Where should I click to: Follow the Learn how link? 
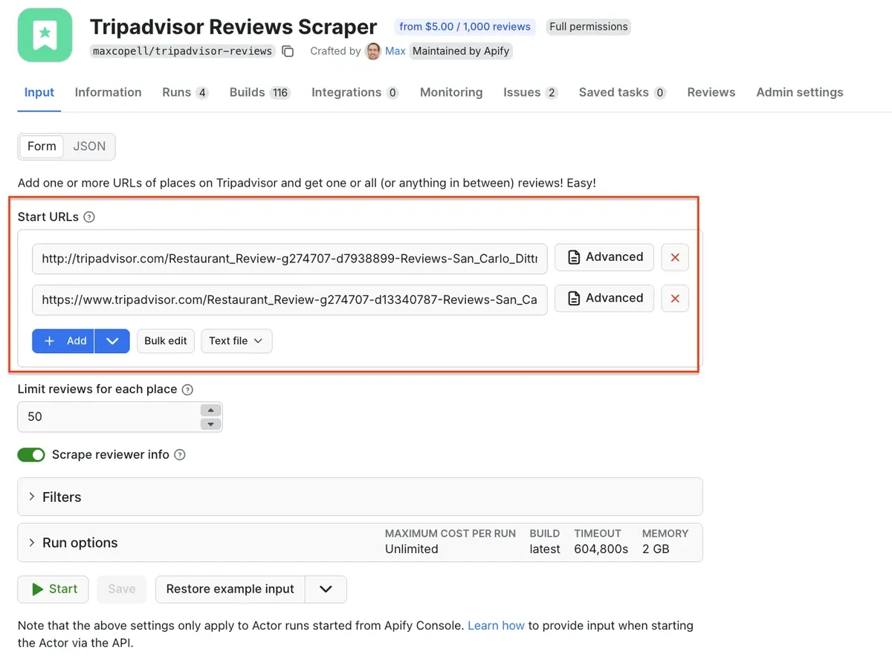[x=496, y=626]
